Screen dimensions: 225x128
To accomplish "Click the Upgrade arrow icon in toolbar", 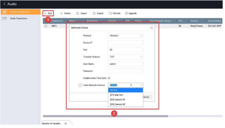I will click(126, 13).
